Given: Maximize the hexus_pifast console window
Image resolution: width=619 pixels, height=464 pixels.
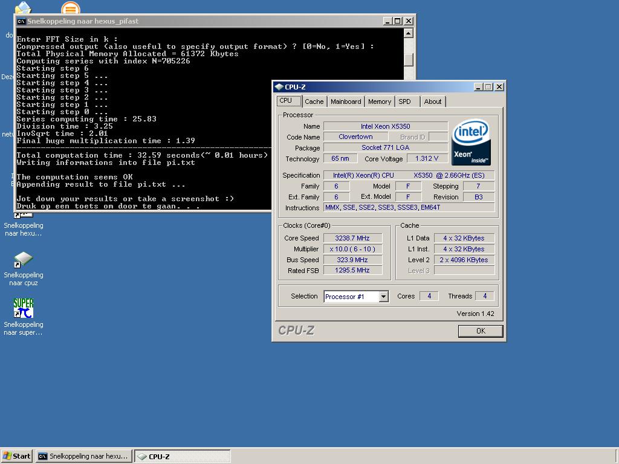Looking at the screenshot, I should click(x=398, y=21).
